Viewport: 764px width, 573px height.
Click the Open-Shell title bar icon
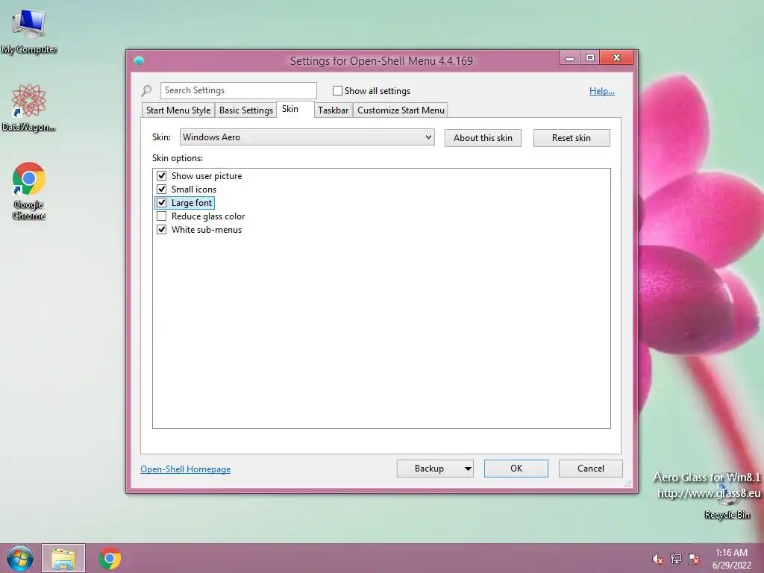139,60
